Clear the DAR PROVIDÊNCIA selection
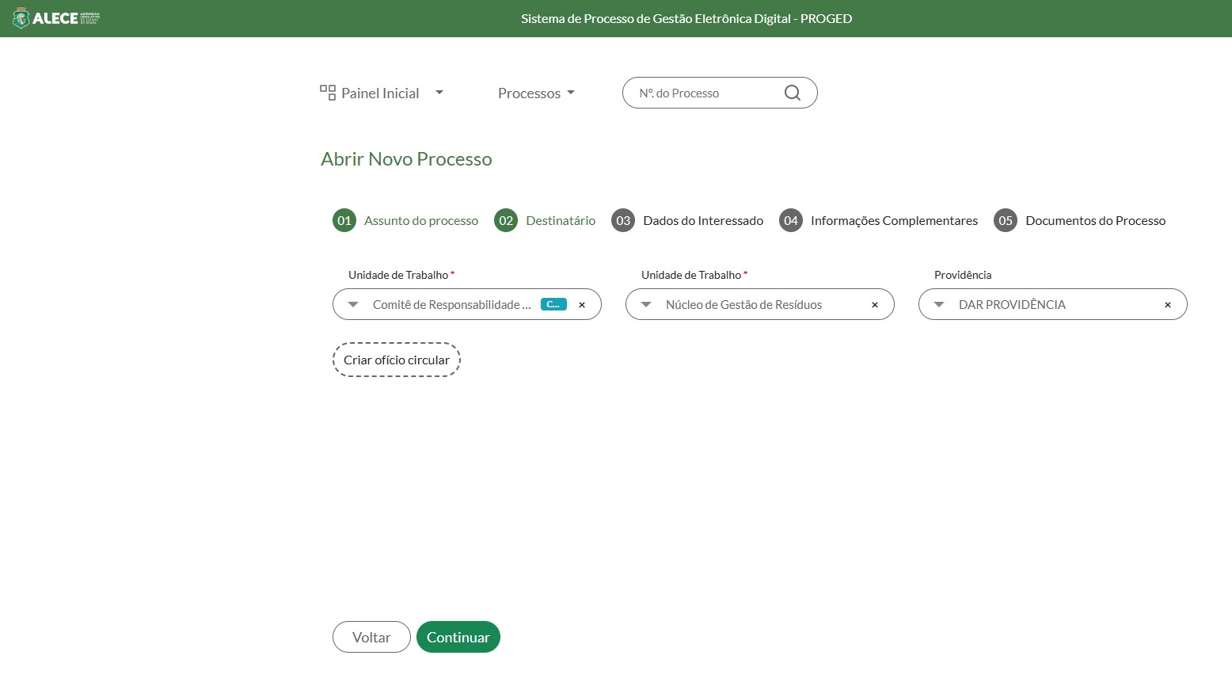Screen dimensions: 1232x682 pos(1167,305)
